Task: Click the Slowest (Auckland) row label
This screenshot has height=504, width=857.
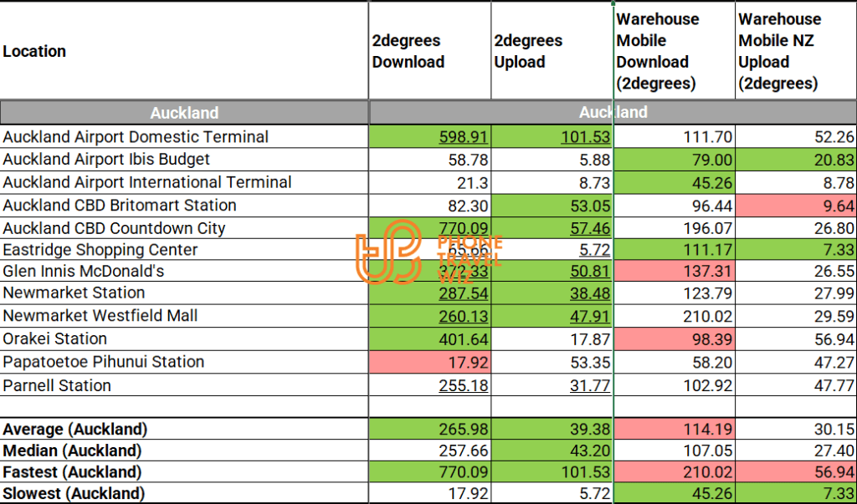Action: click(x=74, y=494)
